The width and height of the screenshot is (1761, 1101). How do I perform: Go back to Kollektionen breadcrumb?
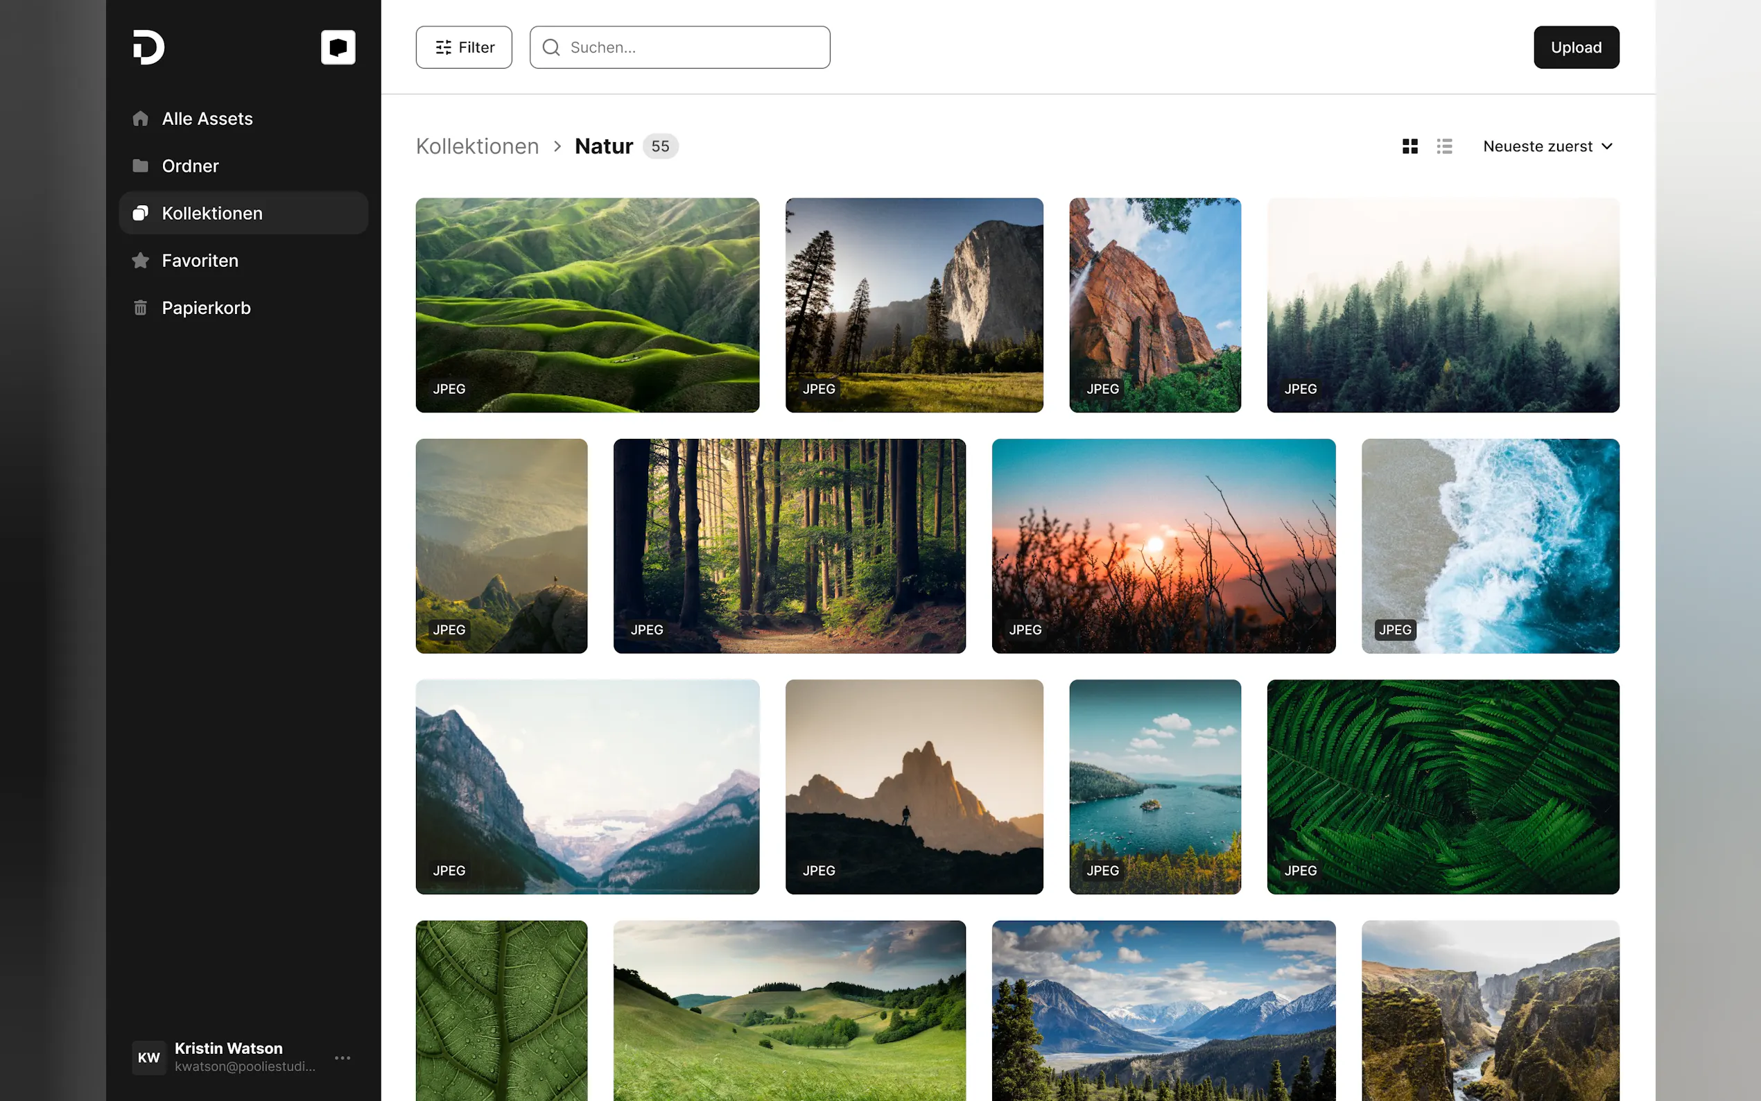pos(477,146)
